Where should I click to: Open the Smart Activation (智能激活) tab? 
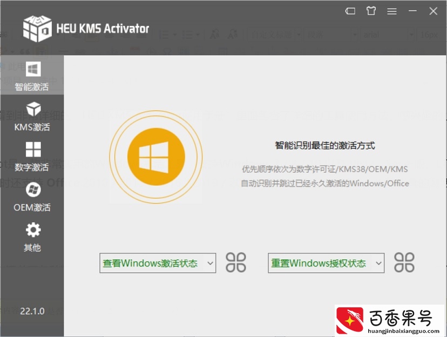[32, 75]
